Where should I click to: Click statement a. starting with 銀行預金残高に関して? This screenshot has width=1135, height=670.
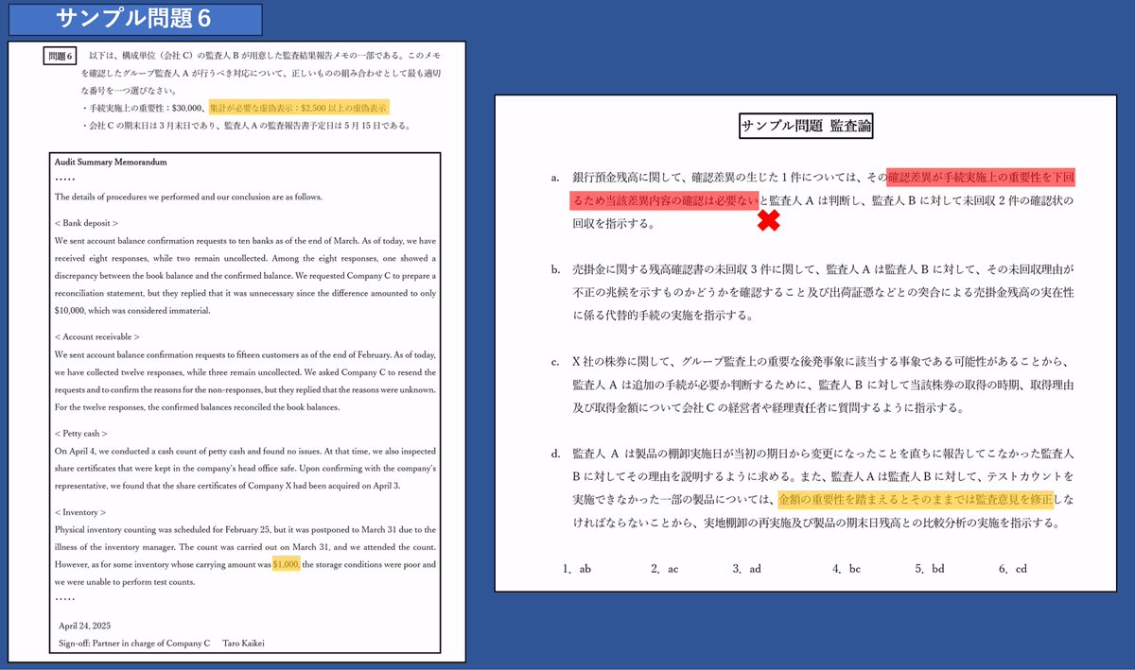point(813,200)
